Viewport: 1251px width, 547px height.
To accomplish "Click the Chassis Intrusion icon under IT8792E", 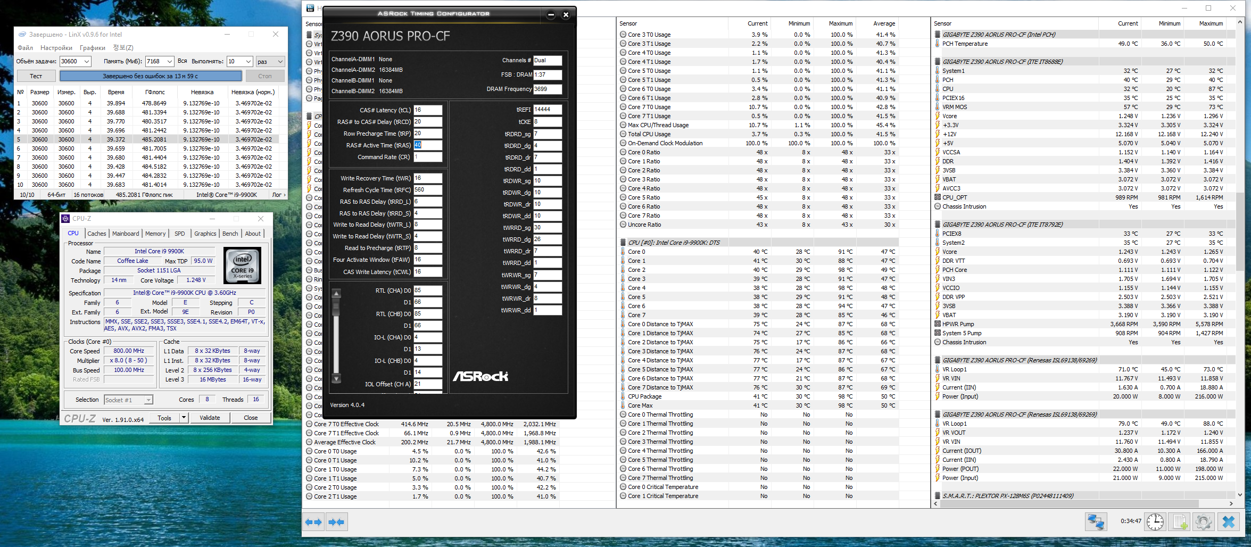I will pos(938,342).
